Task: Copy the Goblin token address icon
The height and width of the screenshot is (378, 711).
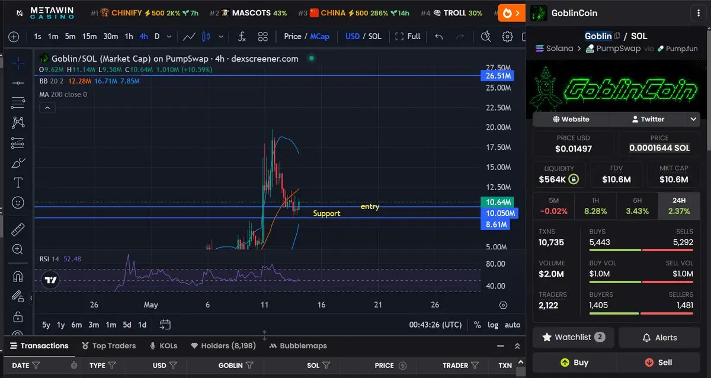Action: [x=617, y=36]
